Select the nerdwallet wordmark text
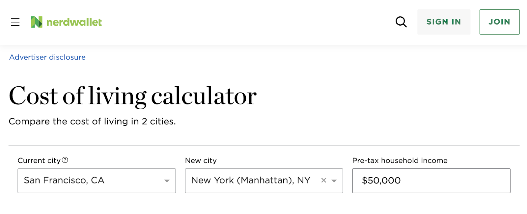527x214 pixels. (74, 22)
